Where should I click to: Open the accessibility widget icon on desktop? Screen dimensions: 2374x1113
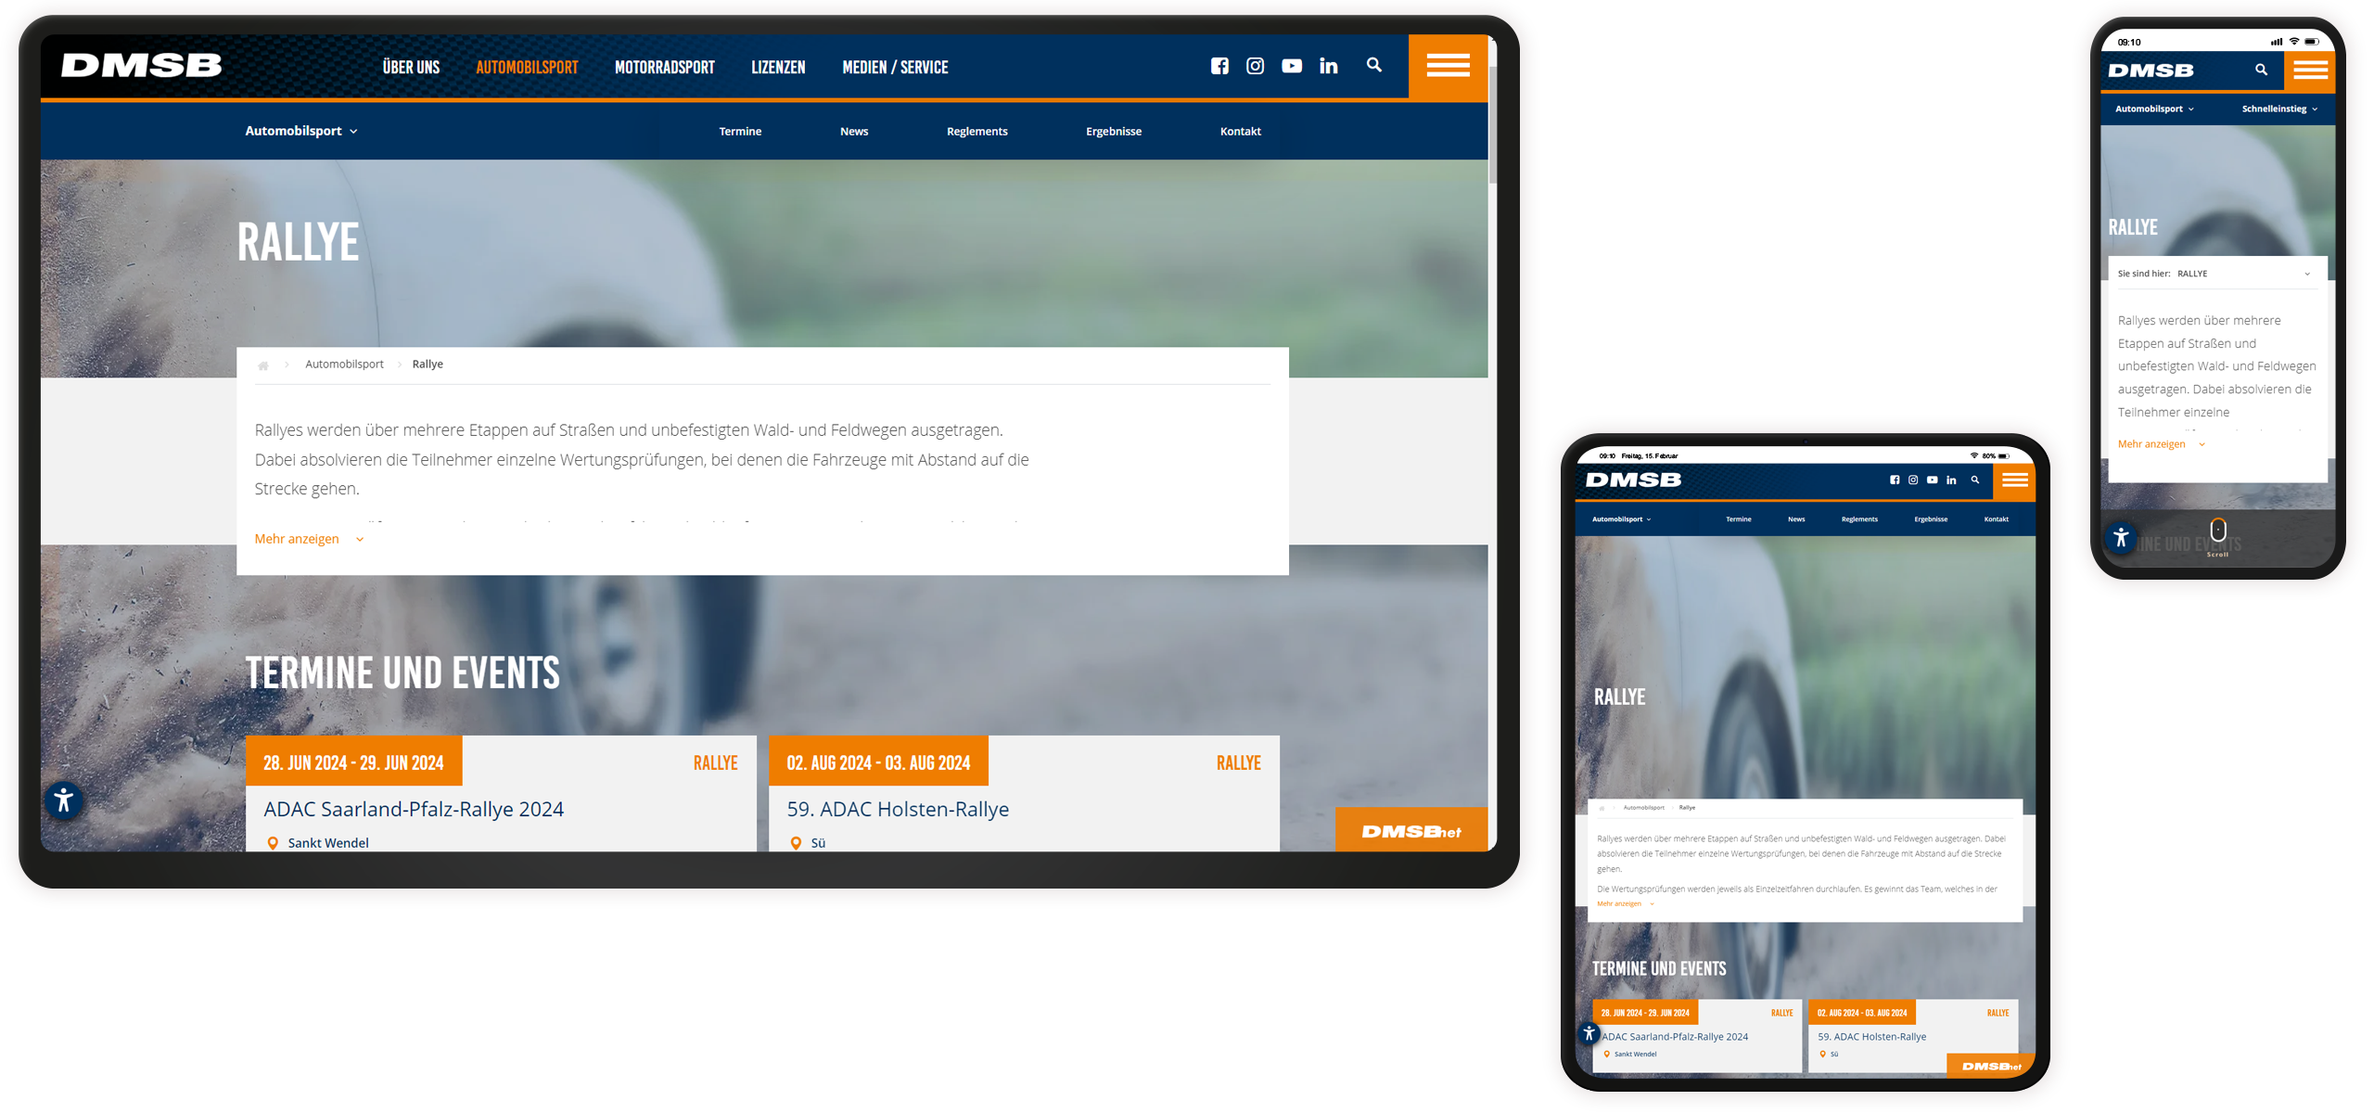(x=63, y=801)
